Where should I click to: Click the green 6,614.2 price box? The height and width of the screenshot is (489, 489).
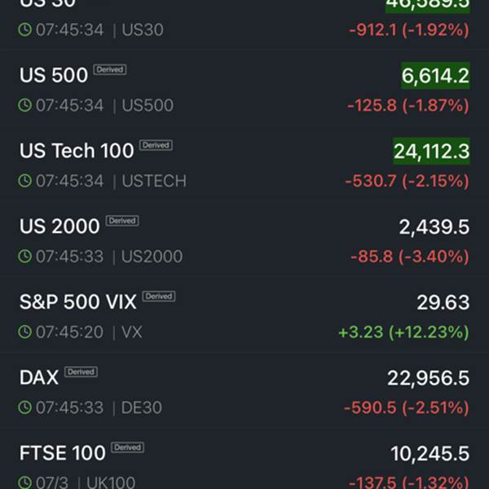coord(435,76)
